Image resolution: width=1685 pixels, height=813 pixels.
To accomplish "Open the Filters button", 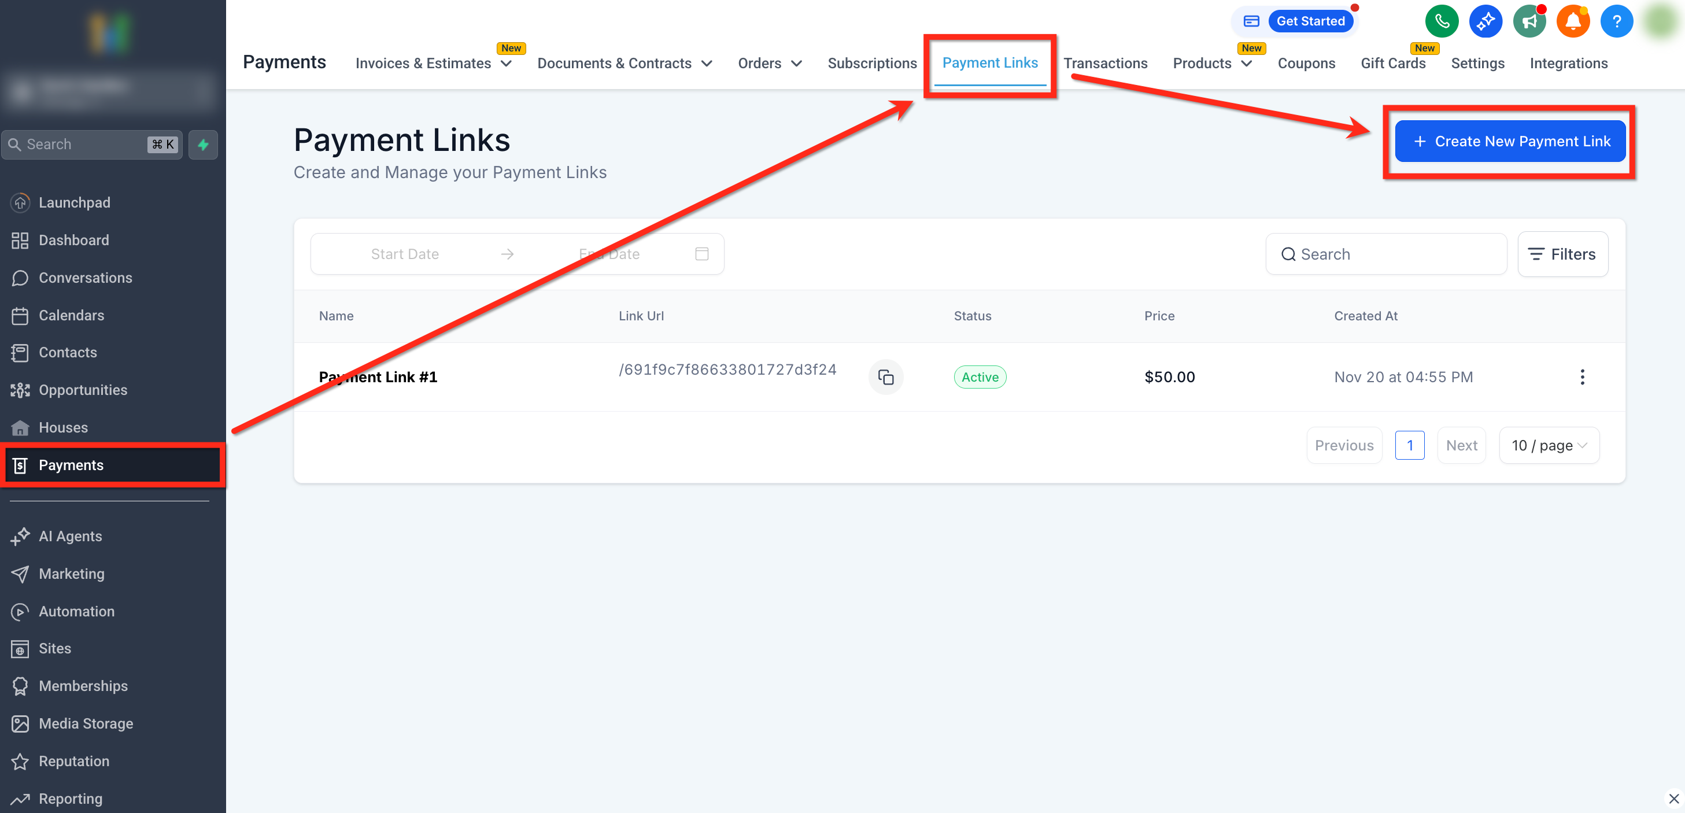I will coord(1562,254).
